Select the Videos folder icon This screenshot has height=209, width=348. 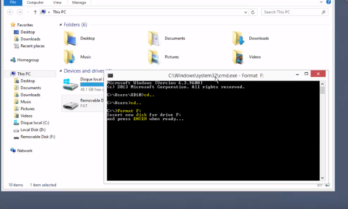click(x=238, y=57)
